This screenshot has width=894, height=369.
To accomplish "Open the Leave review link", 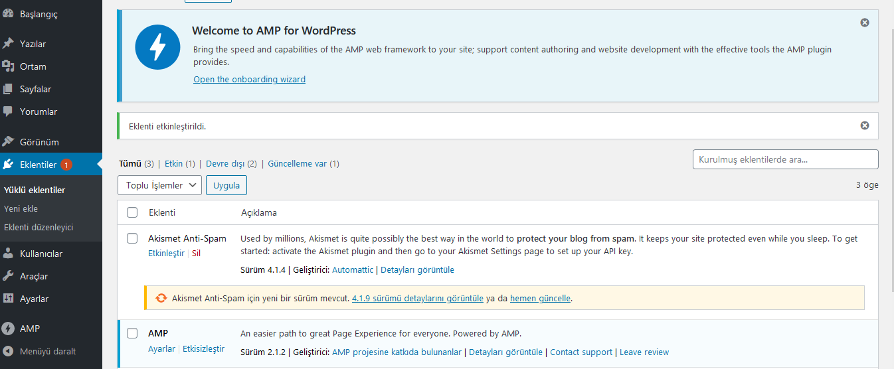I will (644, 352).
